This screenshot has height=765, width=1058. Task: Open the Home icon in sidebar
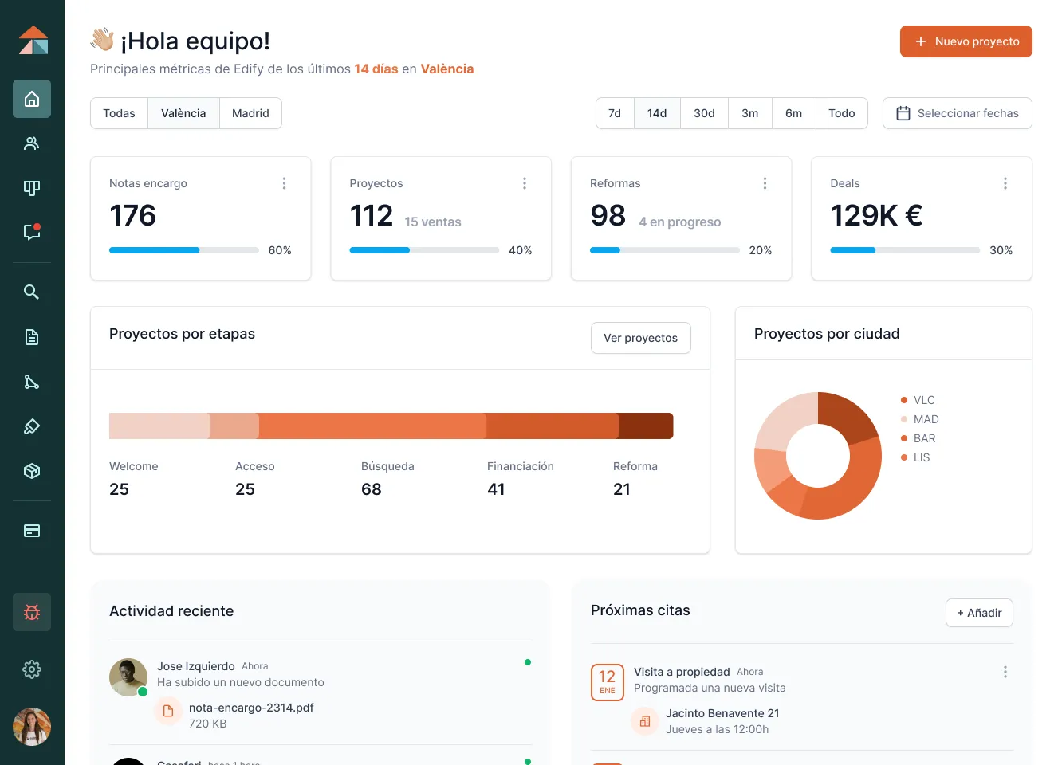pyautogui.click(x=32, y=99)
